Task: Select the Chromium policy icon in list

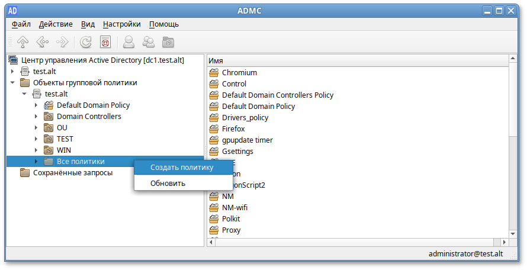Action: 214,72
